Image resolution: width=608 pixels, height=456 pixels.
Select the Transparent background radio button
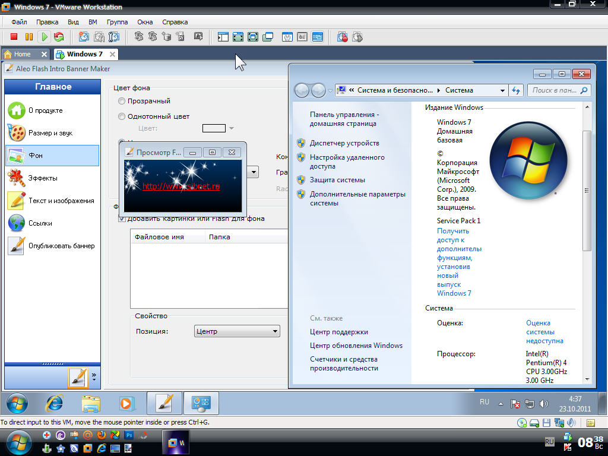coord(122,101)
